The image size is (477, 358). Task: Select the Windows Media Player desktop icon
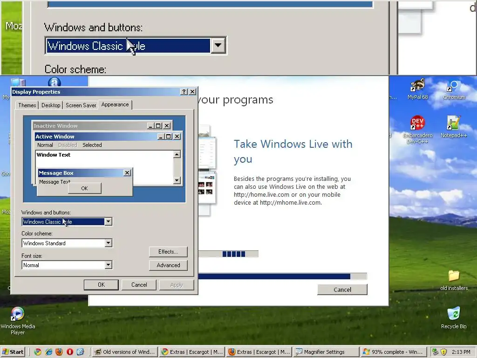(18, 321)
